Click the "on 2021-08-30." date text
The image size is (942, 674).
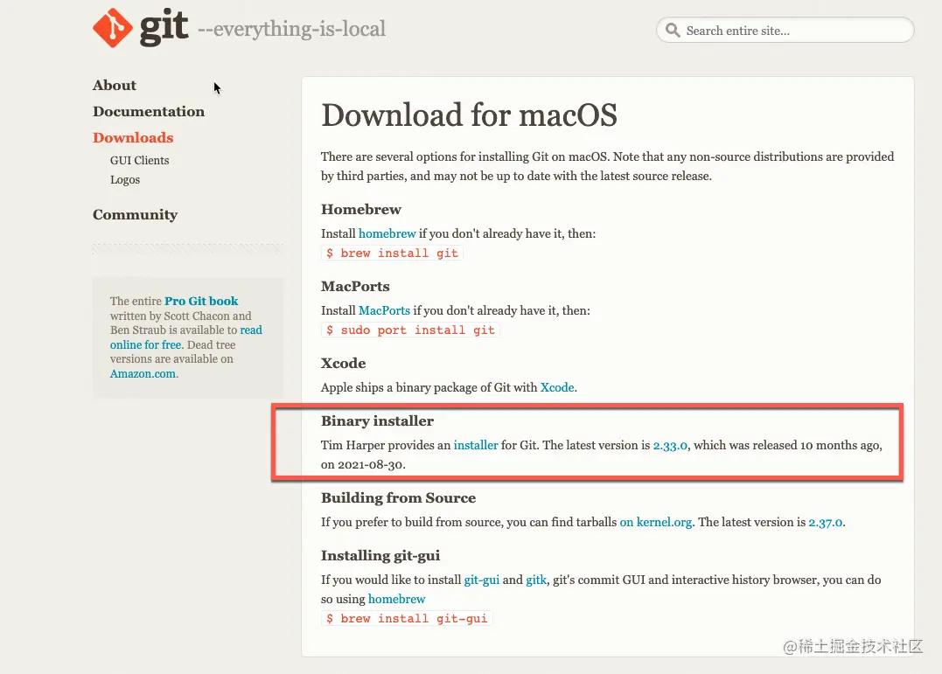tap(363, 464)
